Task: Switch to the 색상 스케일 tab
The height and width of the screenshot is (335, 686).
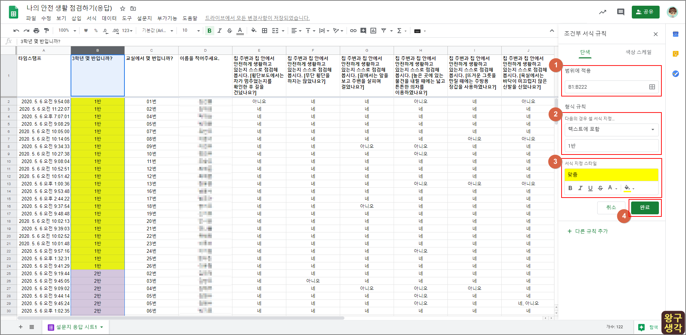Action: [x=638, y=52]
